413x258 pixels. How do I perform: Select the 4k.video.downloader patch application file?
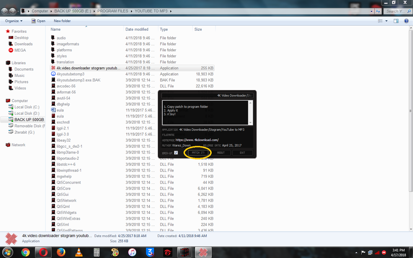coord(132,68)
